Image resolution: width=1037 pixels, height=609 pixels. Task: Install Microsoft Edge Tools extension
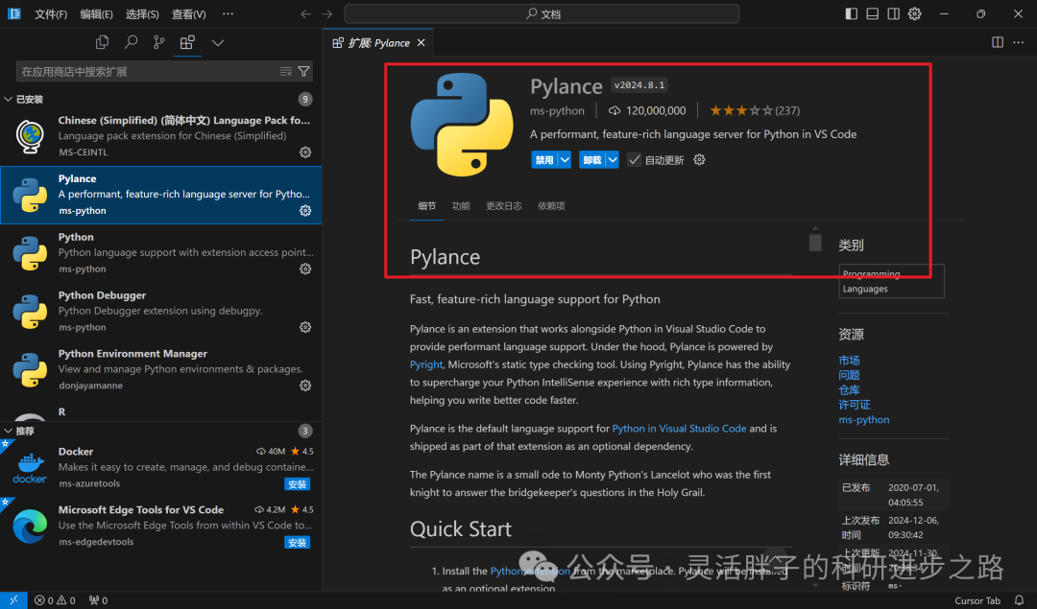[x=297, y=542]
